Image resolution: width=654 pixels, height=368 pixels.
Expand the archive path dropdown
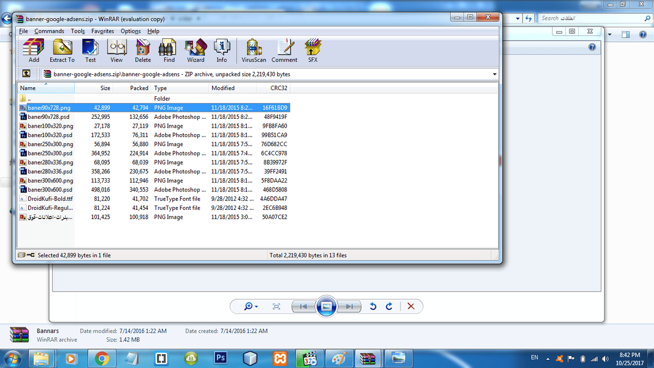494,74
